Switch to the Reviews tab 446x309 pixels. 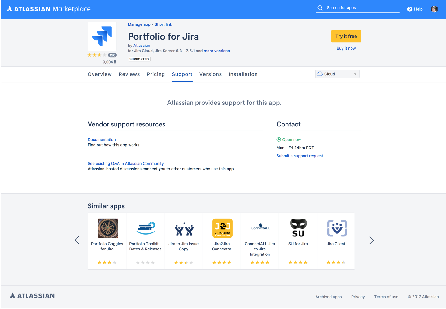[129, 74]
